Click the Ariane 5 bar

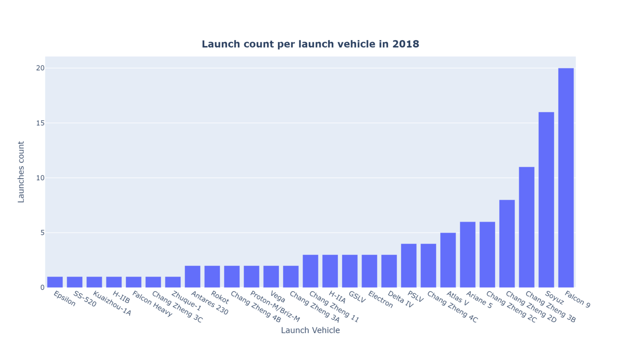pos(467,255)
